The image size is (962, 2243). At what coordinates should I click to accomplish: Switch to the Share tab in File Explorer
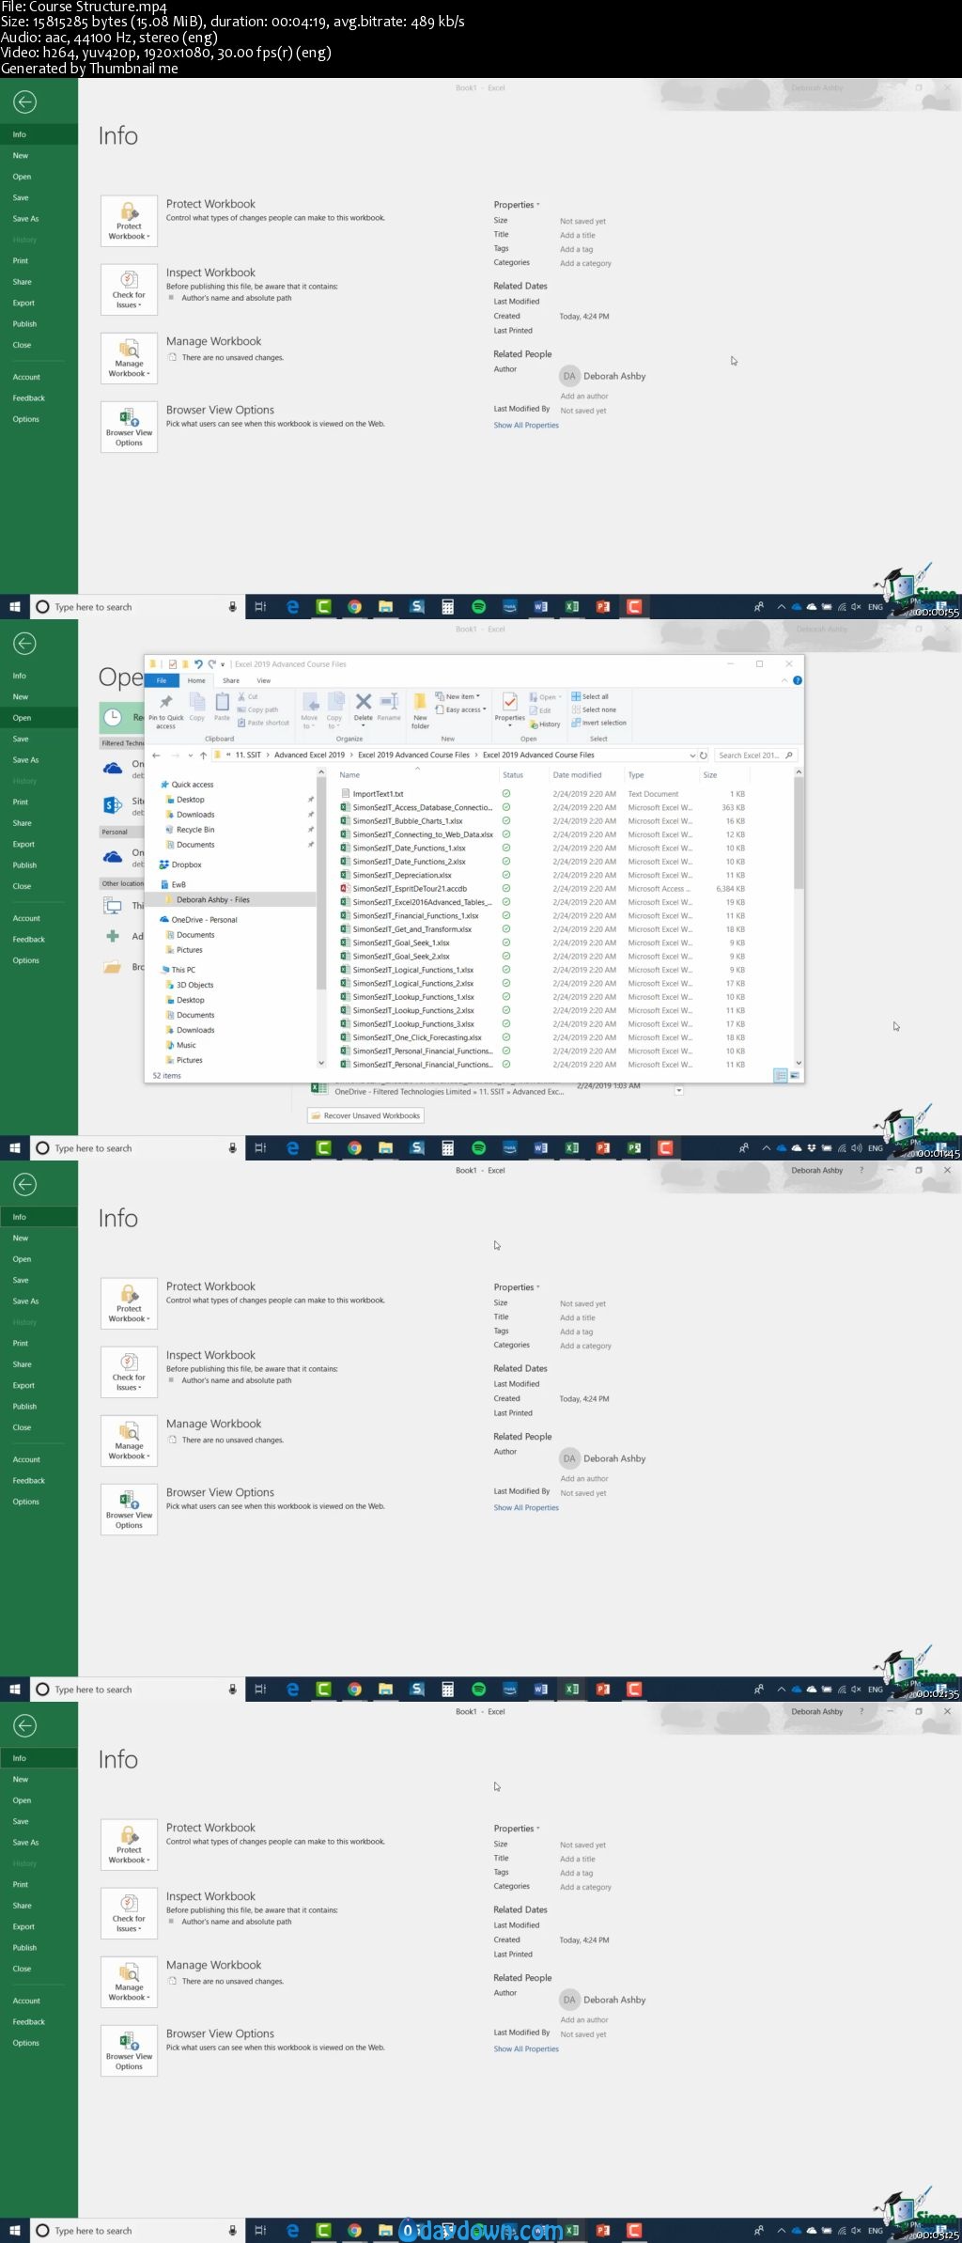pyautogui.click(x=231, y=680)
